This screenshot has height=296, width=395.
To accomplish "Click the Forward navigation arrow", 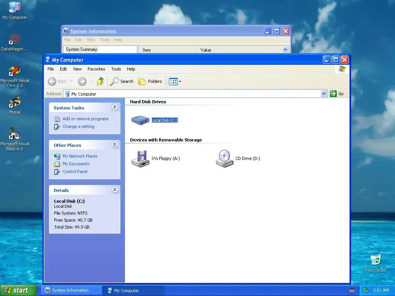I will 82,81.
